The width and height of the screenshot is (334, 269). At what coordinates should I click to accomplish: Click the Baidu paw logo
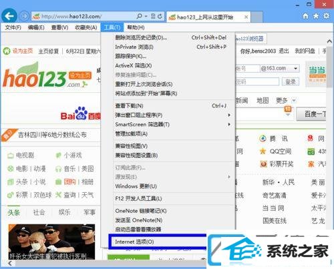81,113
